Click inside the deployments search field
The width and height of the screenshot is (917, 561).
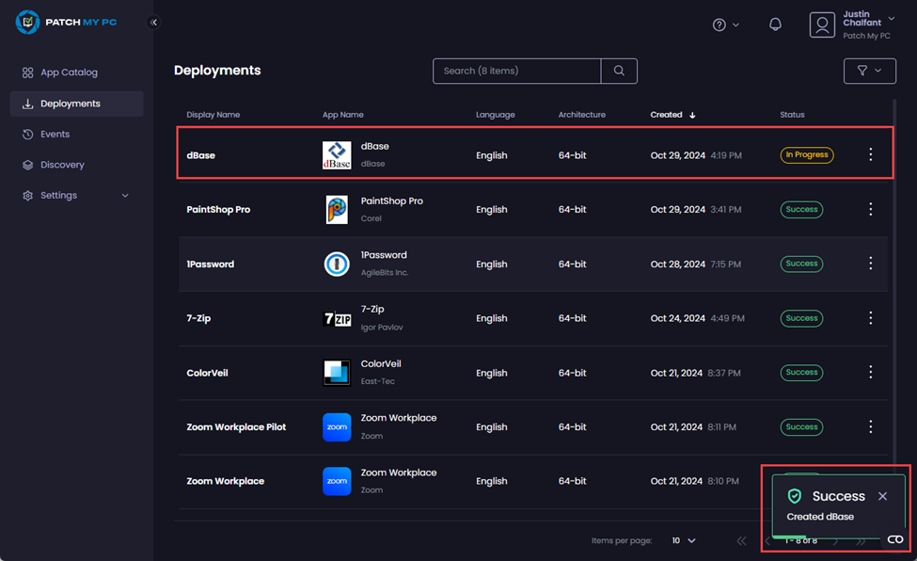point(516,71)
